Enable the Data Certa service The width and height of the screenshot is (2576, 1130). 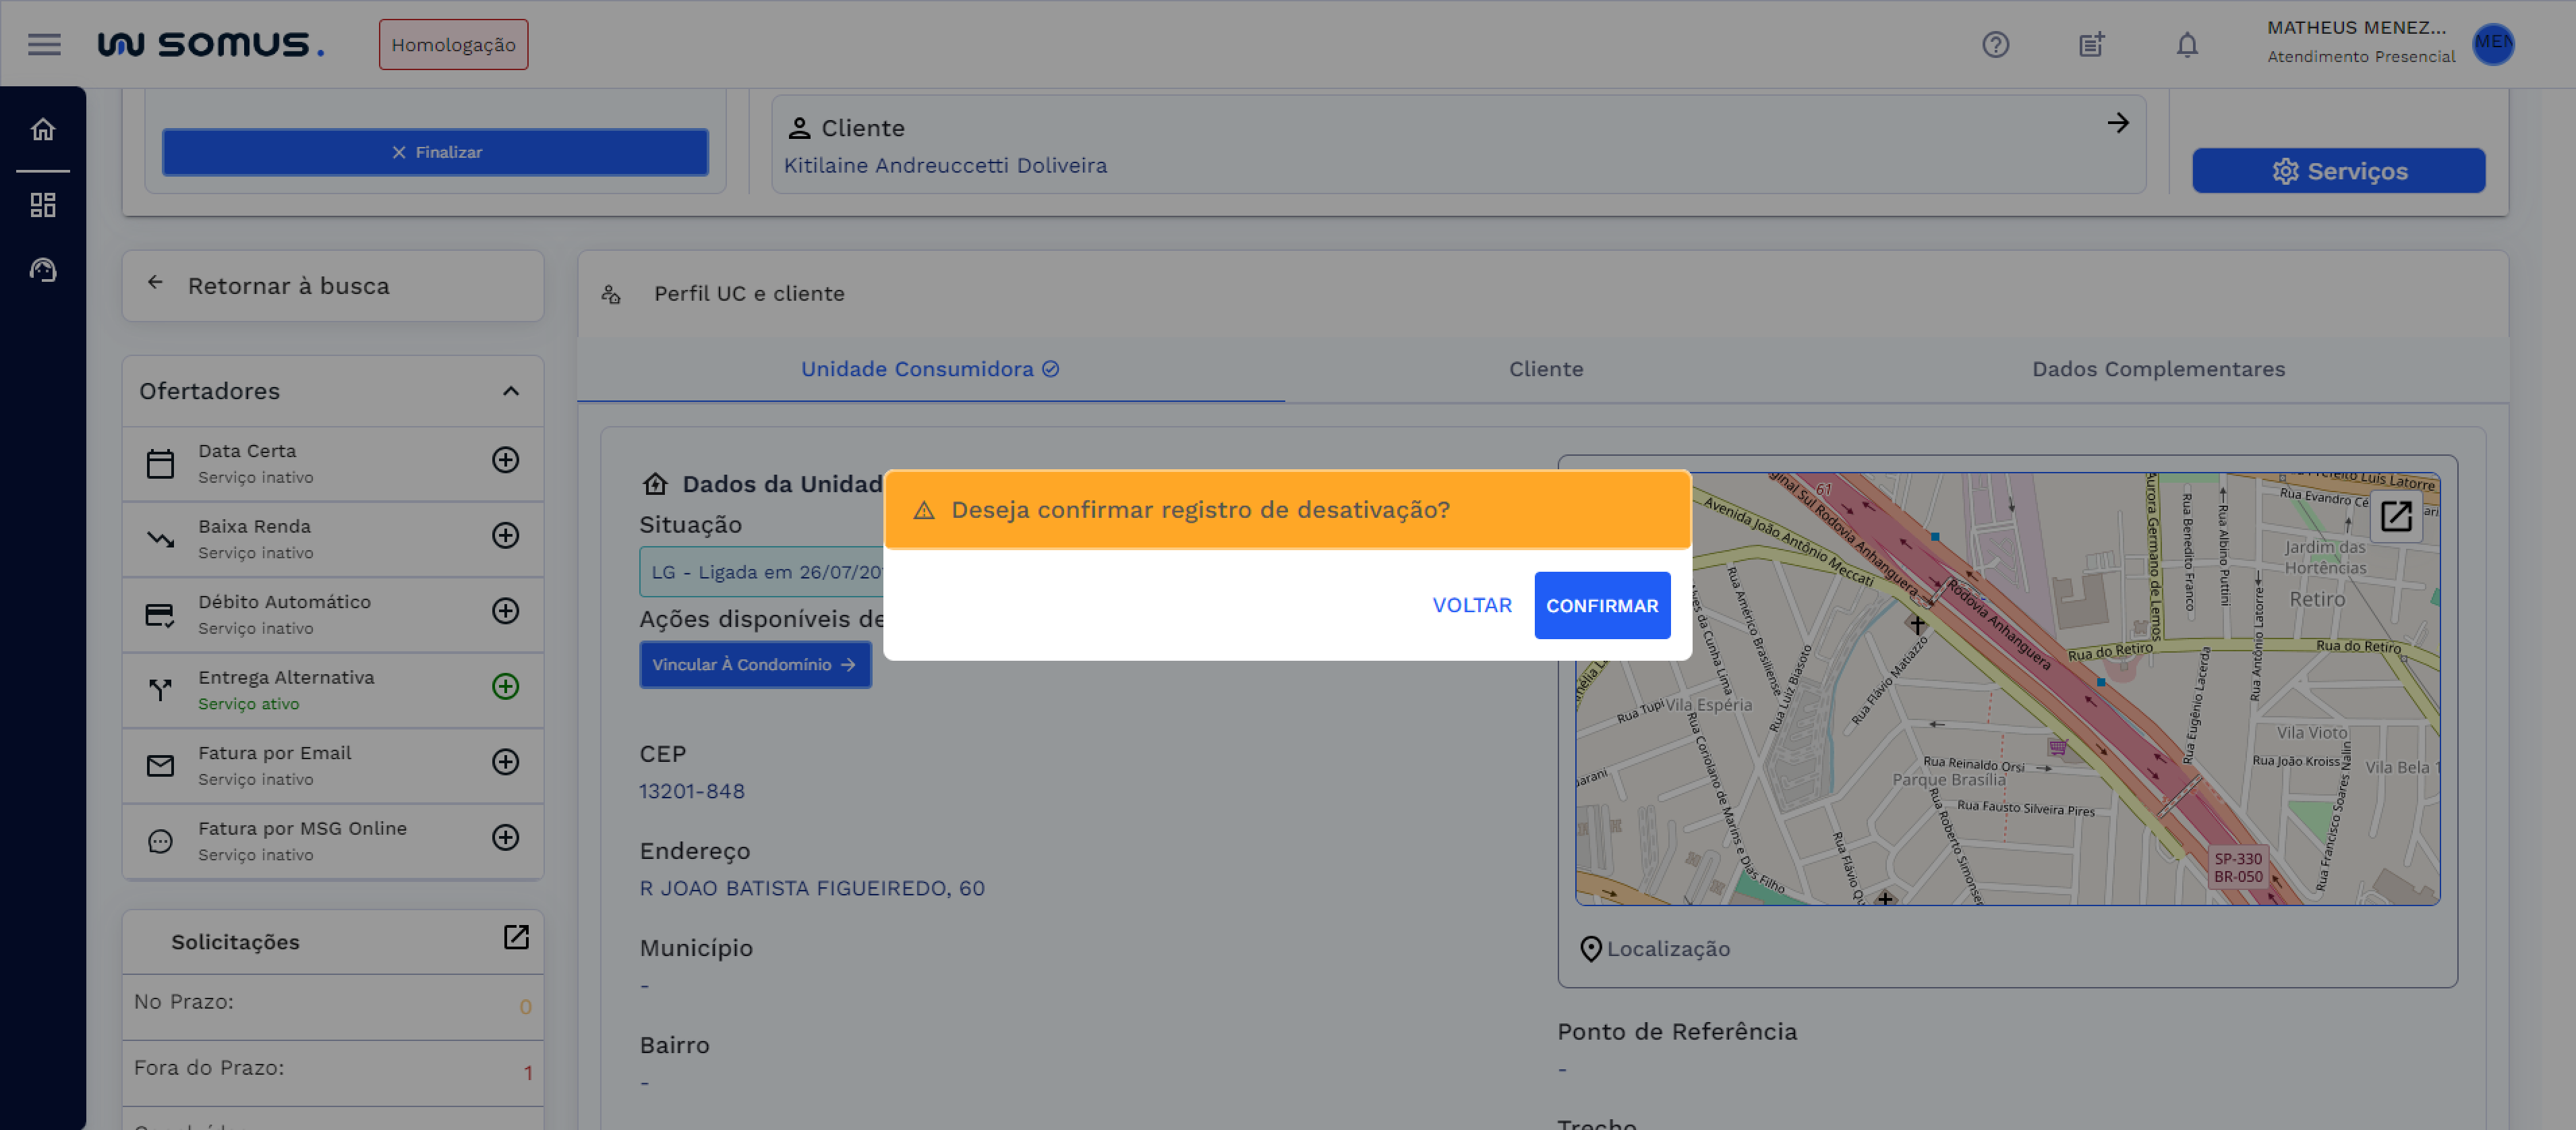pyautogui.click(x=506, y=460)
